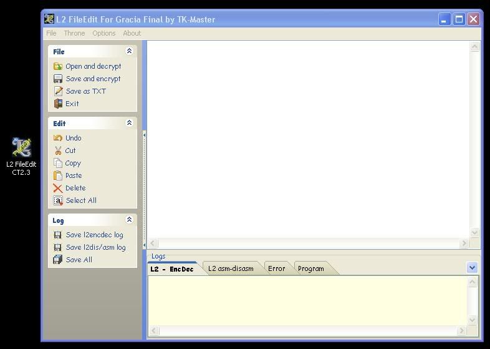Image resolution: width=490 pixels, height=349 pixels.
Task: Switch to the Error log tab
Action: click(x=277, y=268)
